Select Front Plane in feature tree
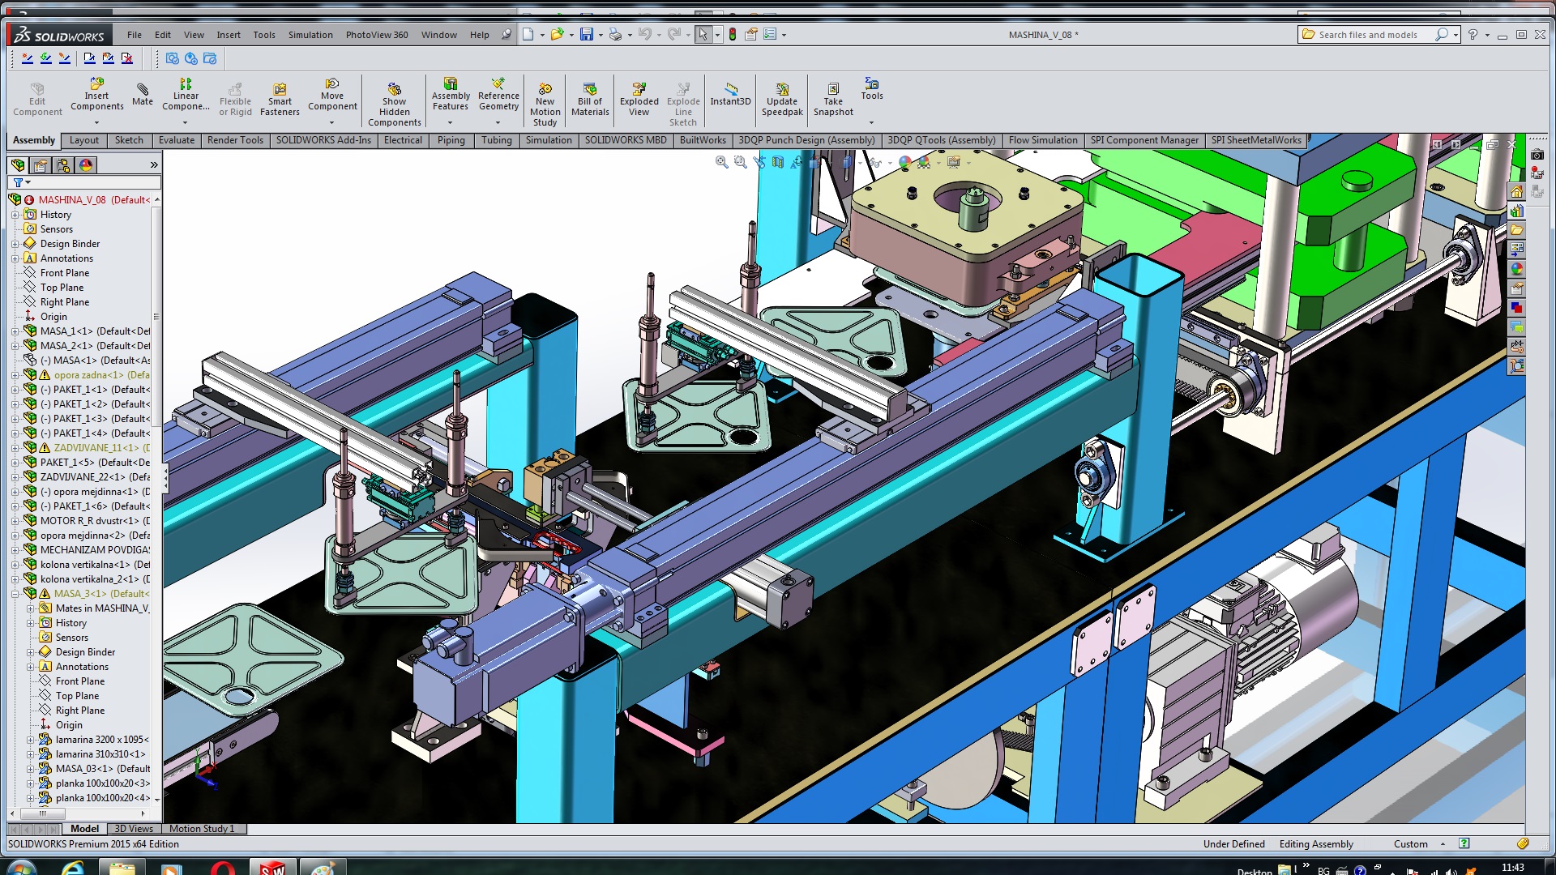The width and height of the screenshot is (1556, 875). click(x=64, y=273)
